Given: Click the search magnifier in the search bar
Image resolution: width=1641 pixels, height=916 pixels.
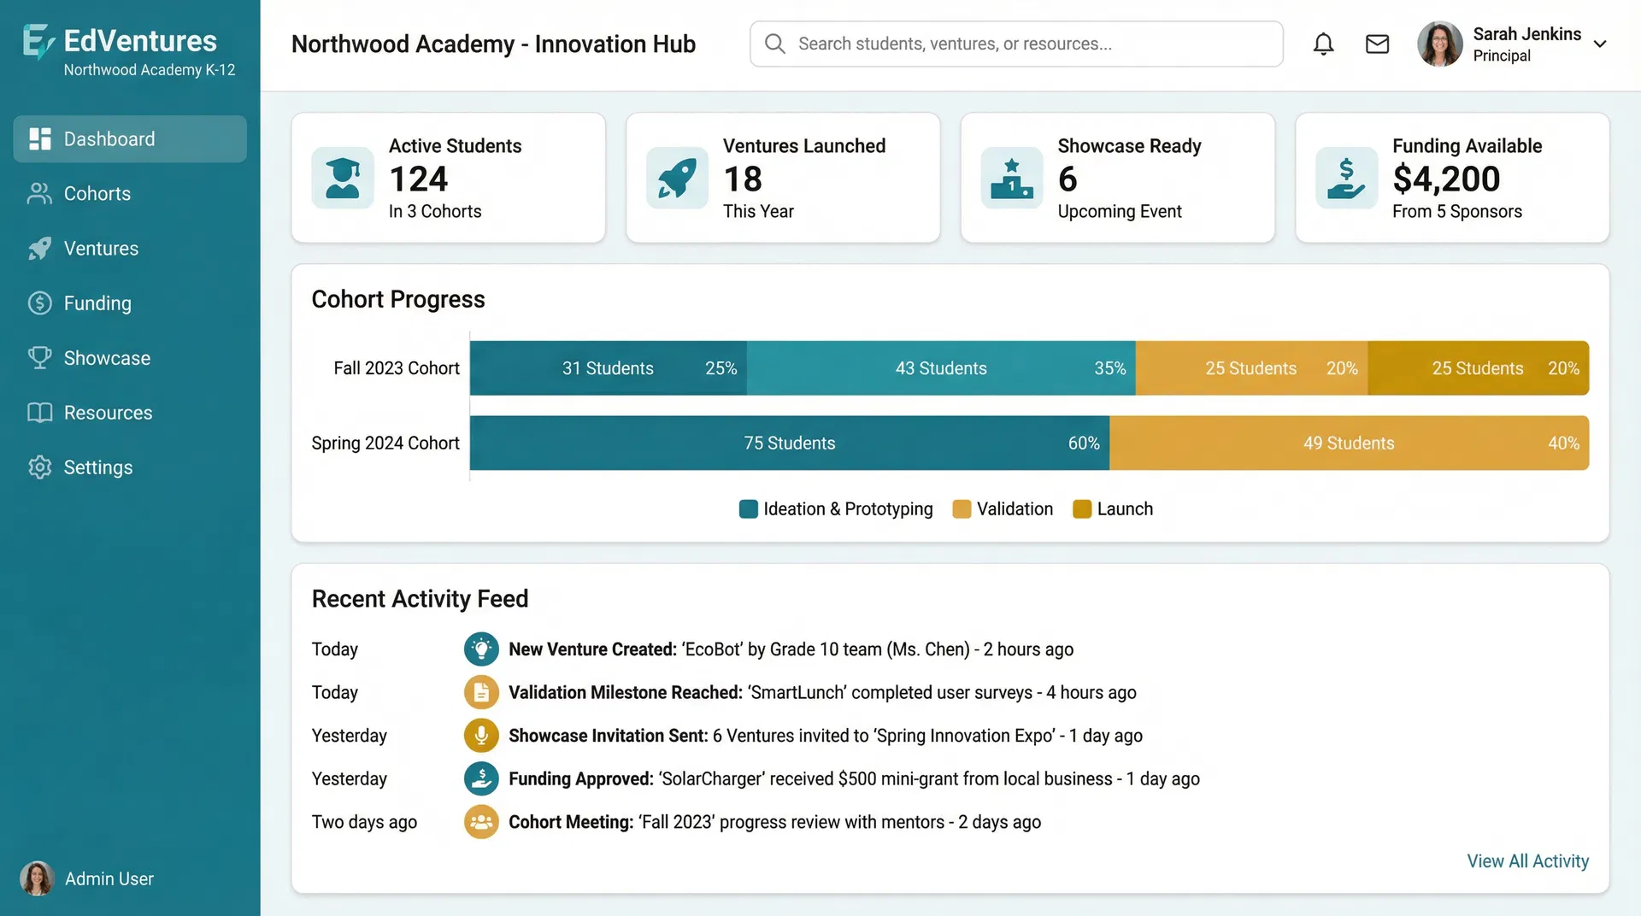Looking at the screenshot, I should (x=774, y=44).
